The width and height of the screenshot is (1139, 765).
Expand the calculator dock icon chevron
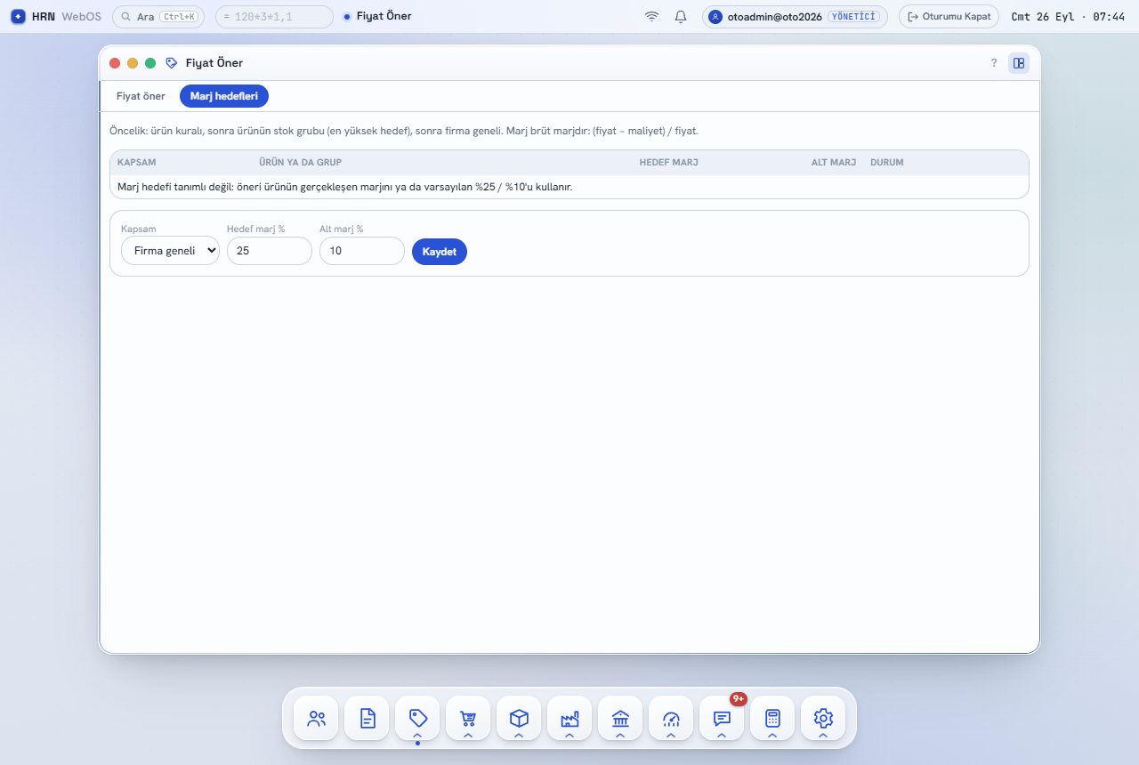772,735
